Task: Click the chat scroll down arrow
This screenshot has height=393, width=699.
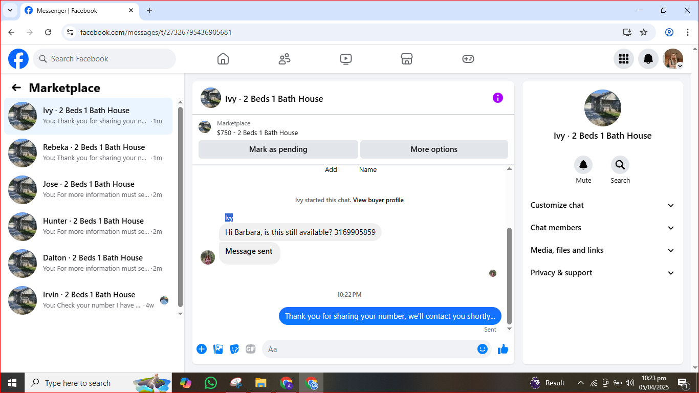Action: [509, 329]
